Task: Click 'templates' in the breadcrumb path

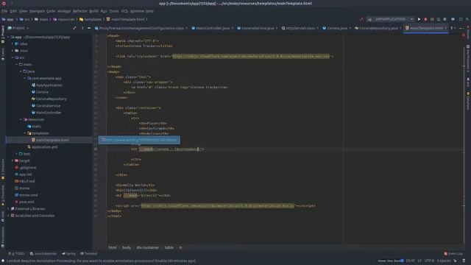Action: click(x=93, y=19)
